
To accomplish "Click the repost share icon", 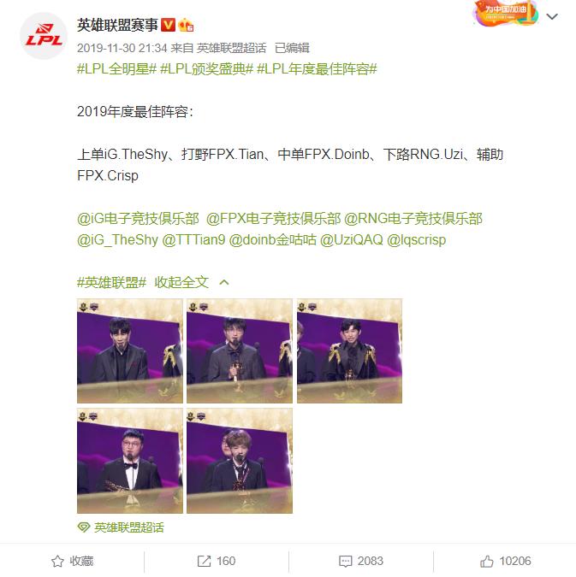I will pos(204,561).
